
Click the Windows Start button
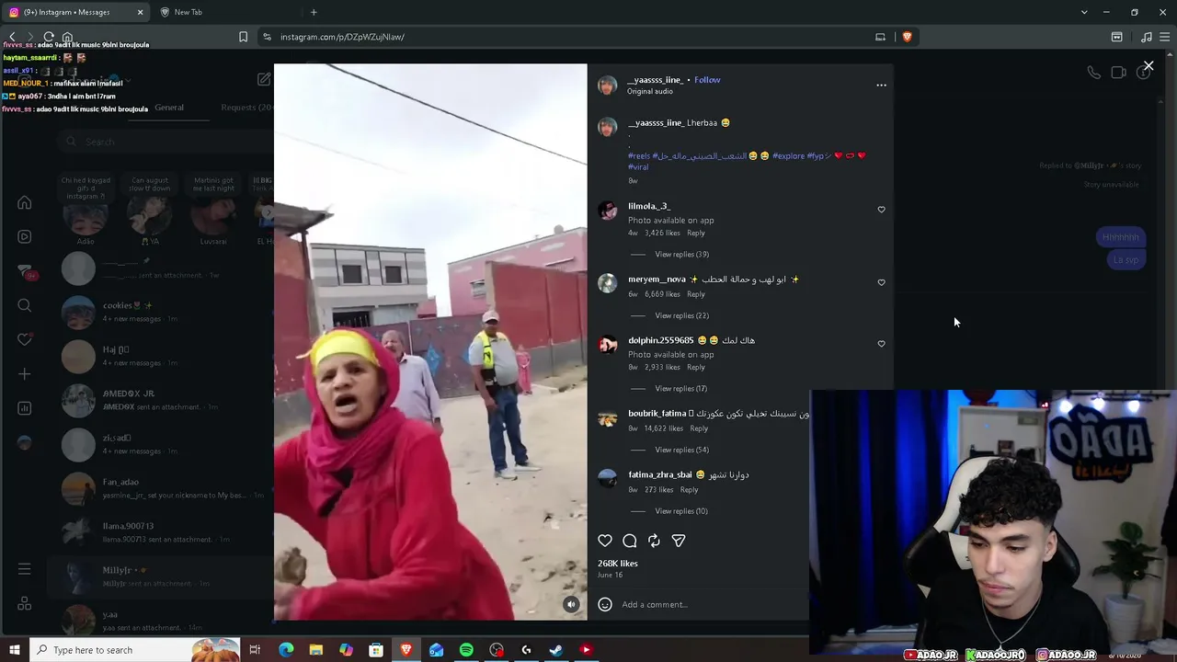[14, 650]
